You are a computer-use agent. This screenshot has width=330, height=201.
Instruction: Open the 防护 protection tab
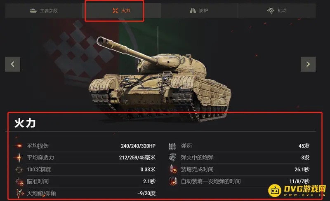pyautogui.click(x=199, y=11)
